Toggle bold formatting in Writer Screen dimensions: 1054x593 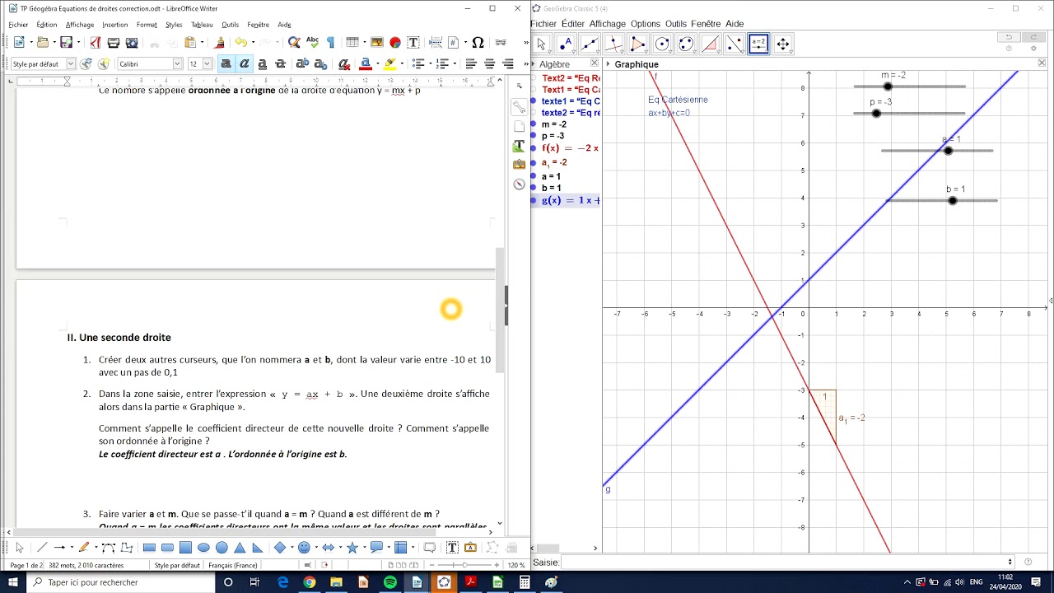click(226, 63)
